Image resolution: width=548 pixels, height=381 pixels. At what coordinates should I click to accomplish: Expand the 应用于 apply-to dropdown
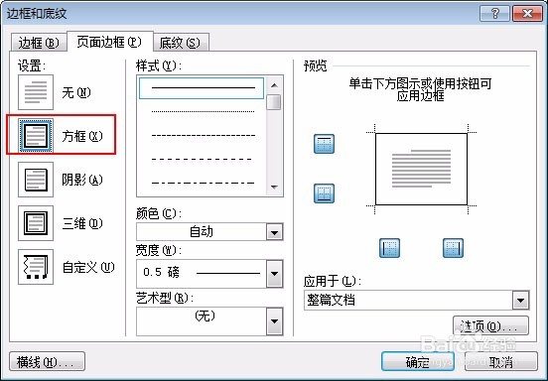tap(521, 301)
